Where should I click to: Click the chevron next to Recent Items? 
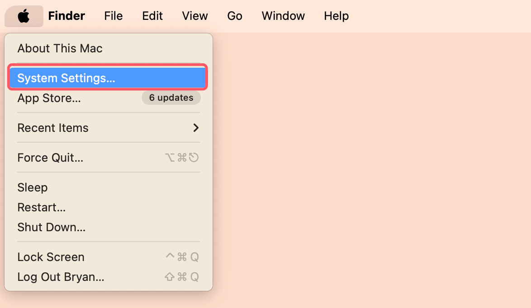coord(195,128)
